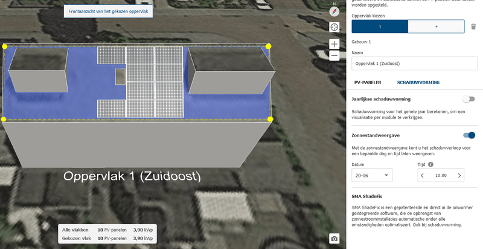Viewport: 483px width, 249px height.
Task: Click the info icon next to Tijd
Action: (x=430, y=164)
